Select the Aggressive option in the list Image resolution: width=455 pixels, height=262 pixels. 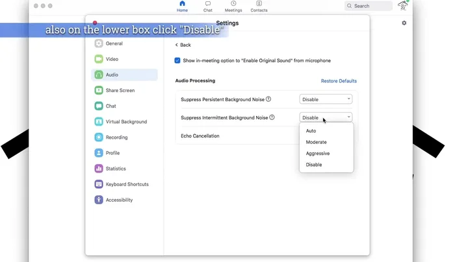click(x=318, y=154)
